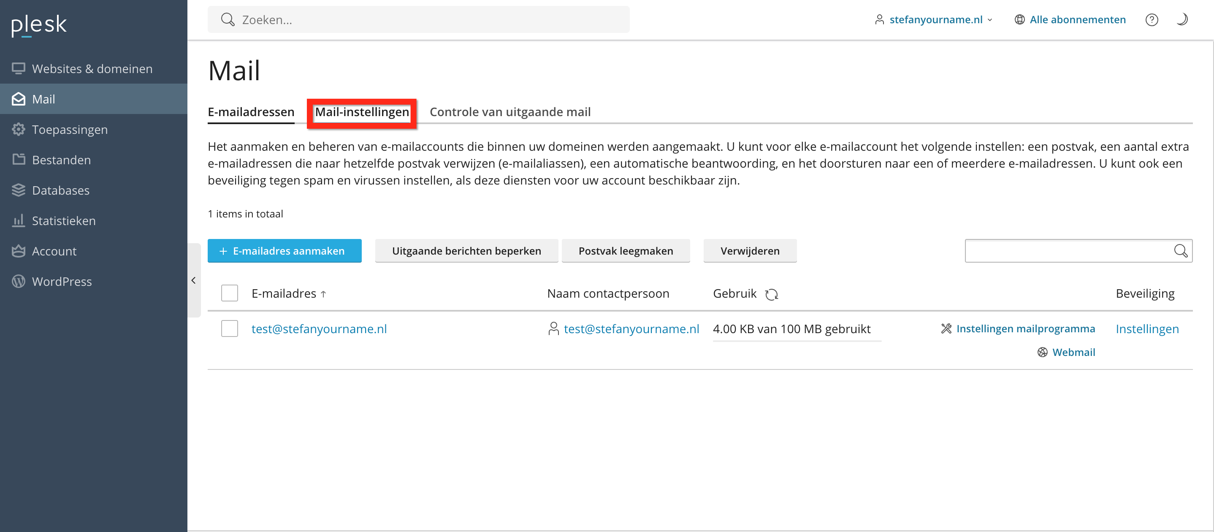Open the Controle van uitgaande mail tab

(510, 112)
